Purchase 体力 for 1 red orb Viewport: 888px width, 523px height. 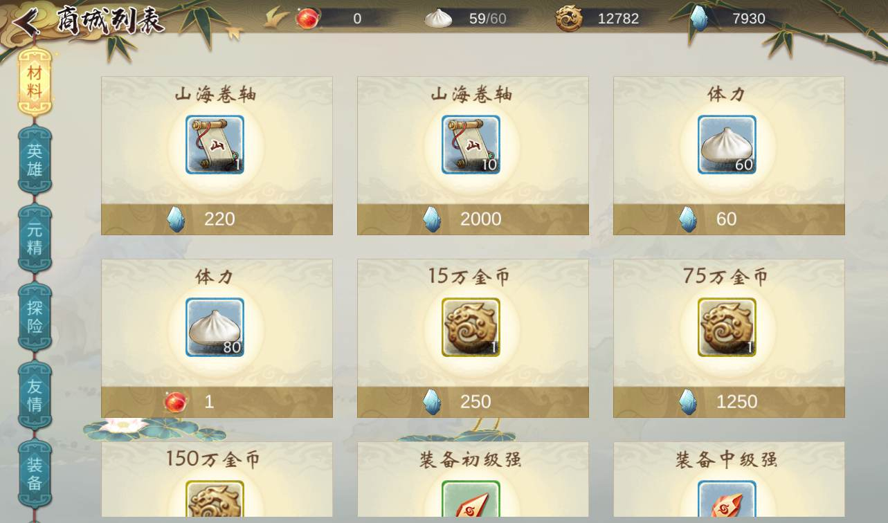[x=217, y=402]
